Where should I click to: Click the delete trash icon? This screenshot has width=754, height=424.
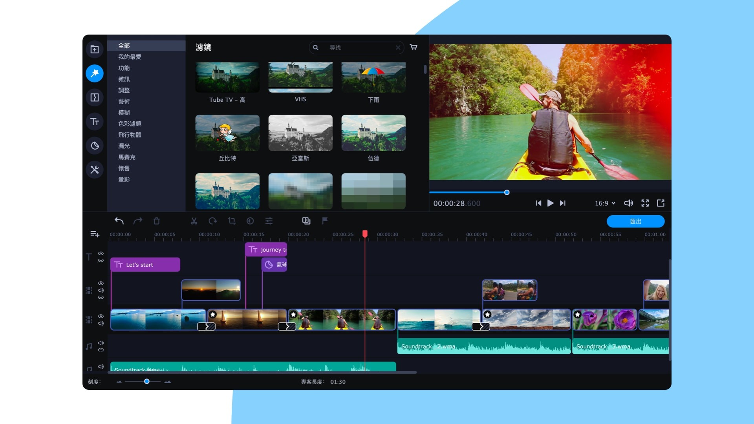pyautogui.click(x=157, y=221)
